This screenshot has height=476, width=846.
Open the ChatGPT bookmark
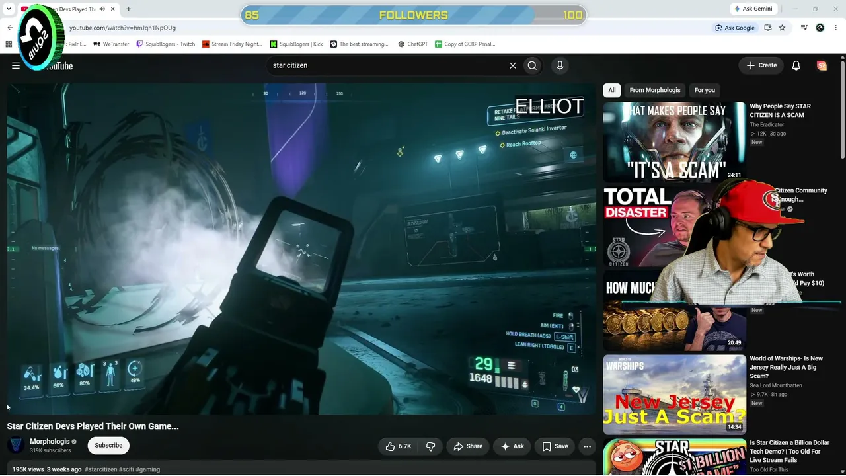pos(413,44)
